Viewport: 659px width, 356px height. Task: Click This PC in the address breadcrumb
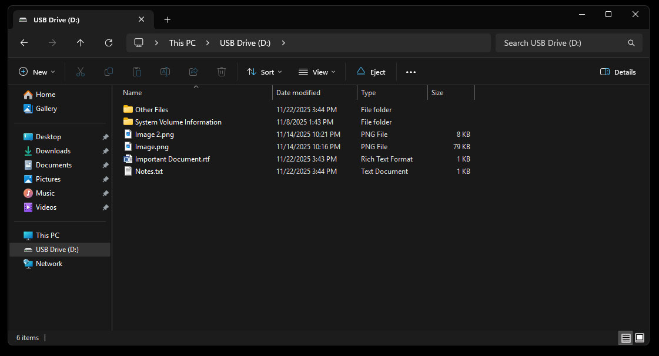[182, 43]
